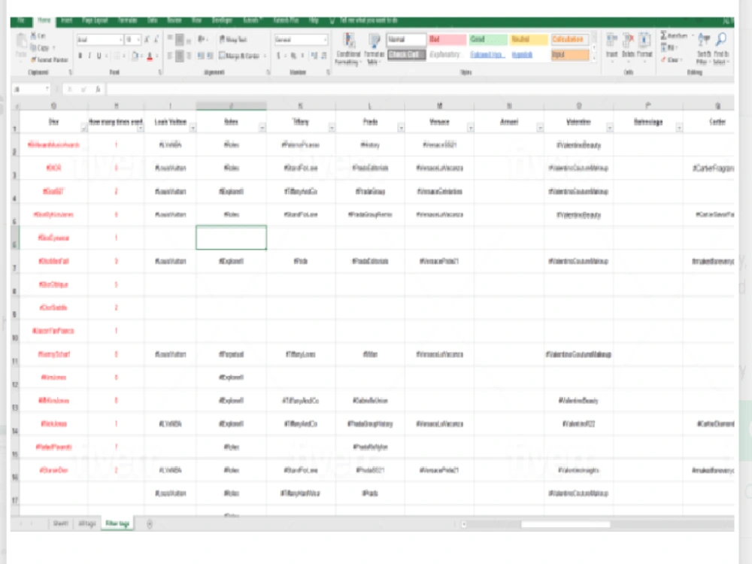Toggle Bold formatting

80,56
